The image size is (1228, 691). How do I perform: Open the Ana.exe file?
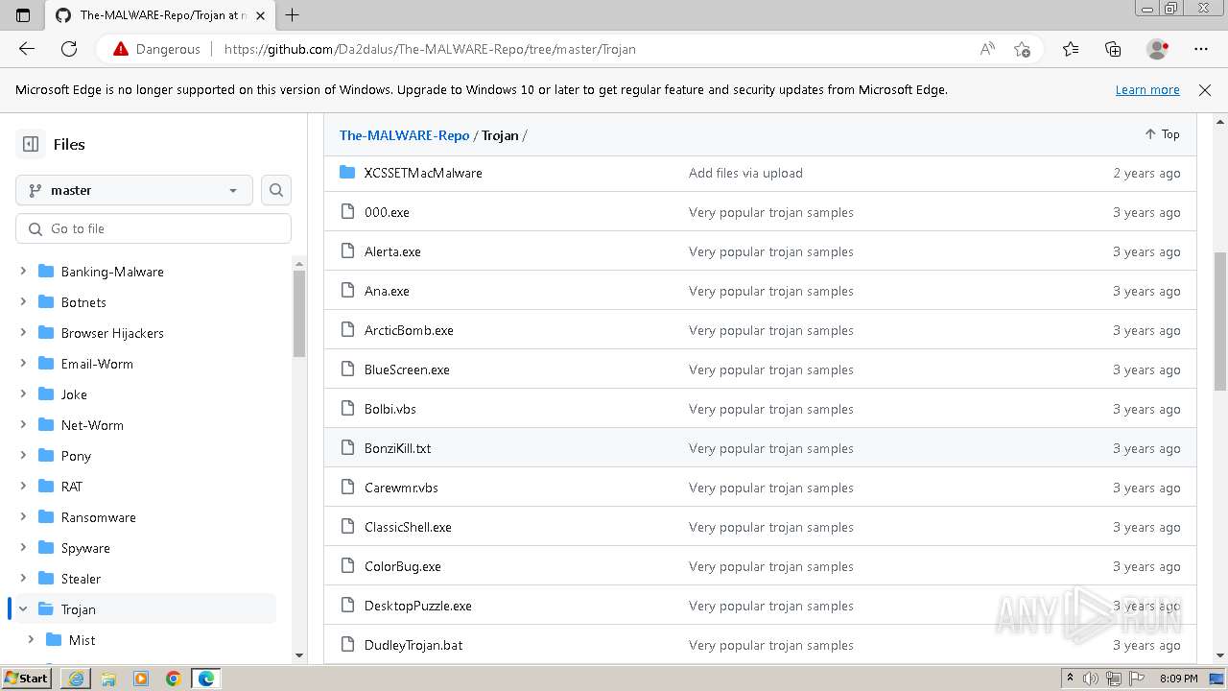click(387, 291)
